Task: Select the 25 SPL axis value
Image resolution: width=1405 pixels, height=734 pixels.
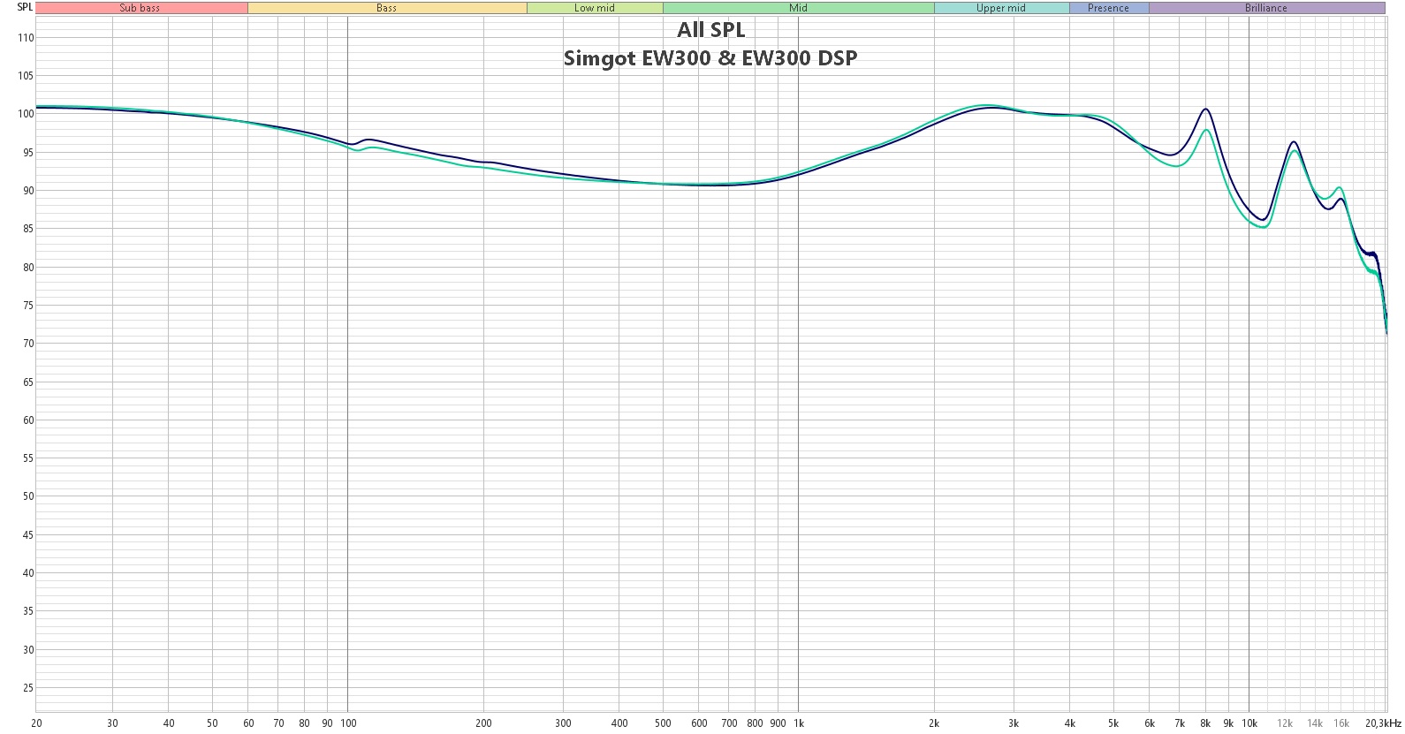Action: point(27,688)
